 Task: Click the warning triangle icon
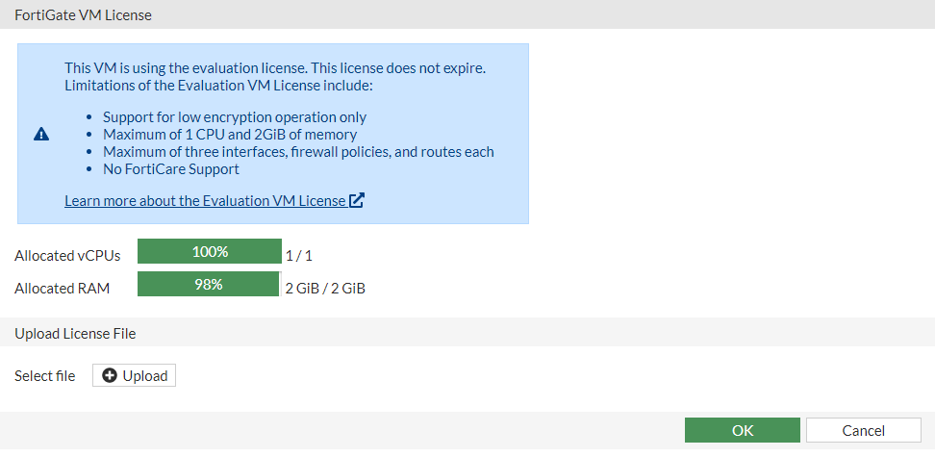(x=41, y=135)
